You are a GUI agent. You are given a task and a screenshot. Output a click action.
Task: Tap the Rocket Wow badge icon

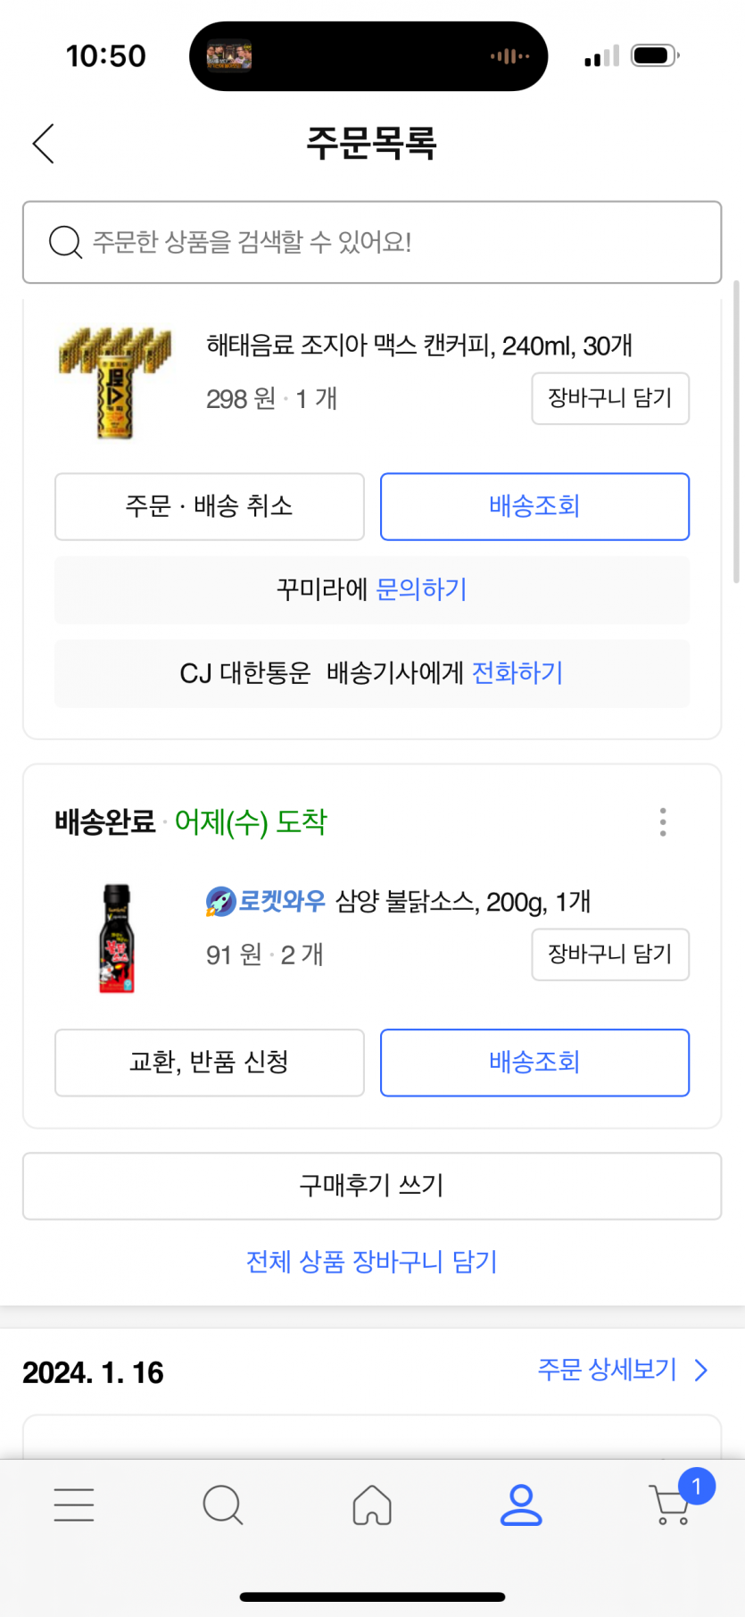point(220,902)
